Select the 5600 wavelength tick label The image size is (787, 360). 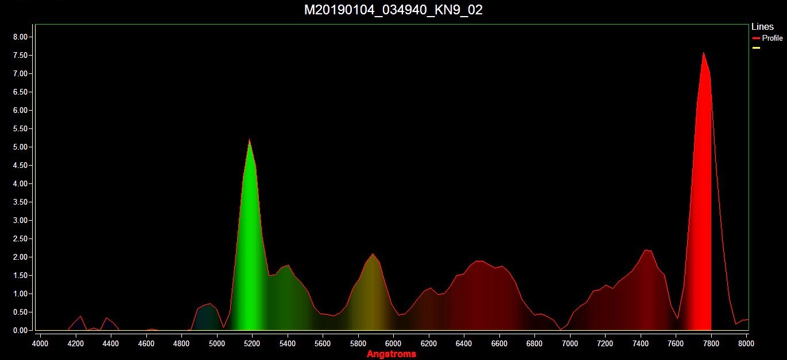[323, 344]
